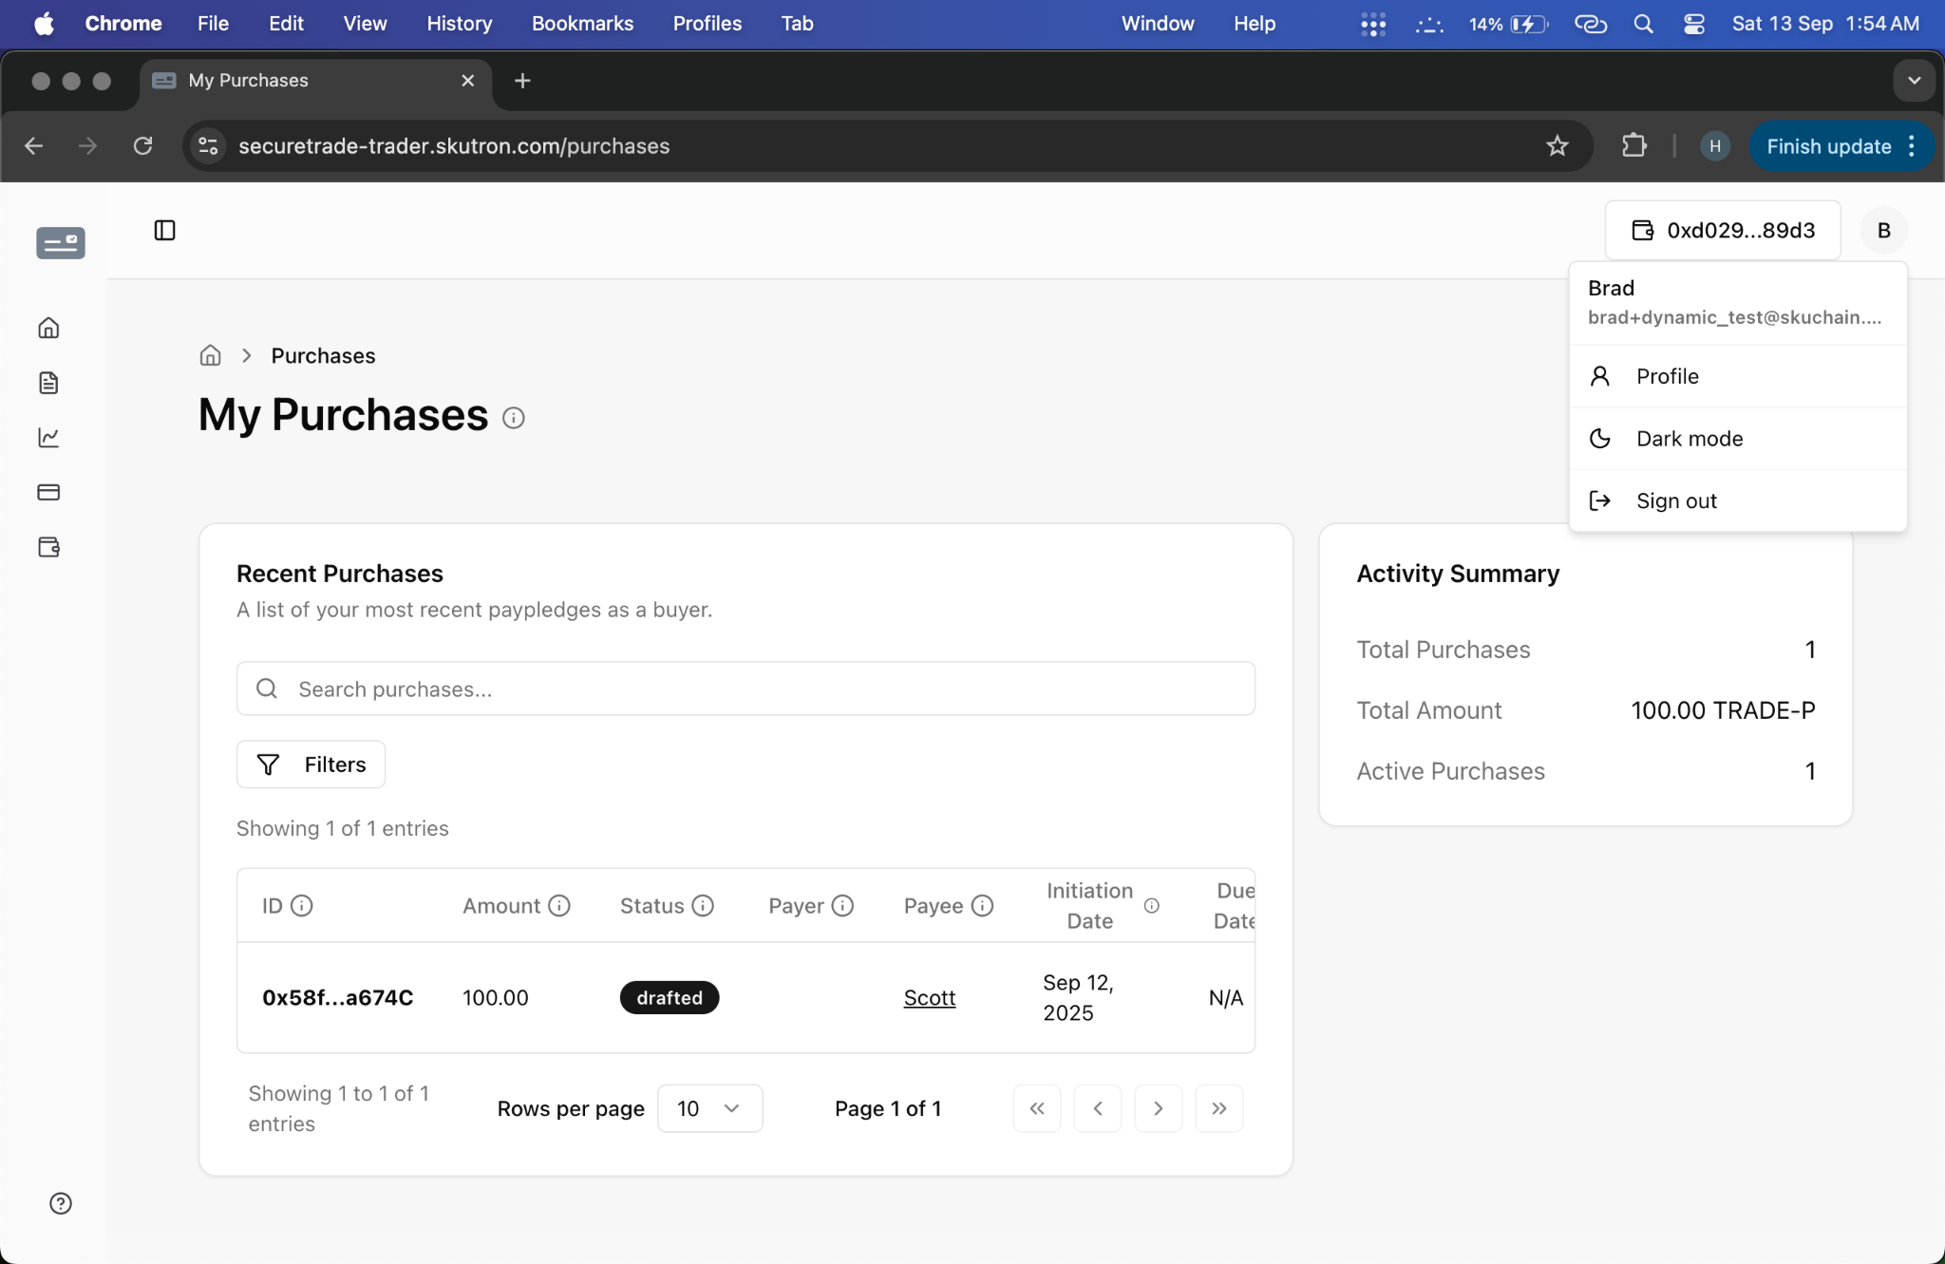The width and height of the screenshot is (1945, 1264).
Task: Click the browser address bar URL
Action: coord(454,145)
